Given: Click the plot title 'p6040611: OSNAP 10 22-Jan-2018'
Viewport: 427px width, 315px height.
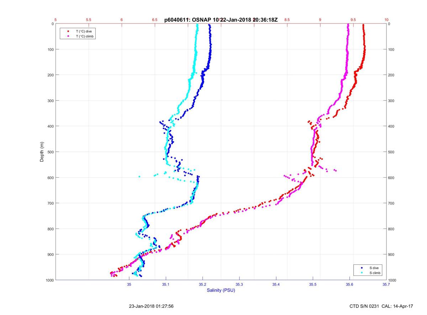Looking at the screenshot, I should pos(221,20).
